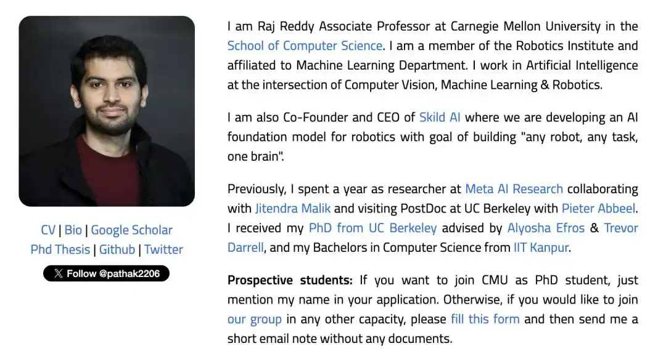Click the profile portrait photo

(107, 111)
